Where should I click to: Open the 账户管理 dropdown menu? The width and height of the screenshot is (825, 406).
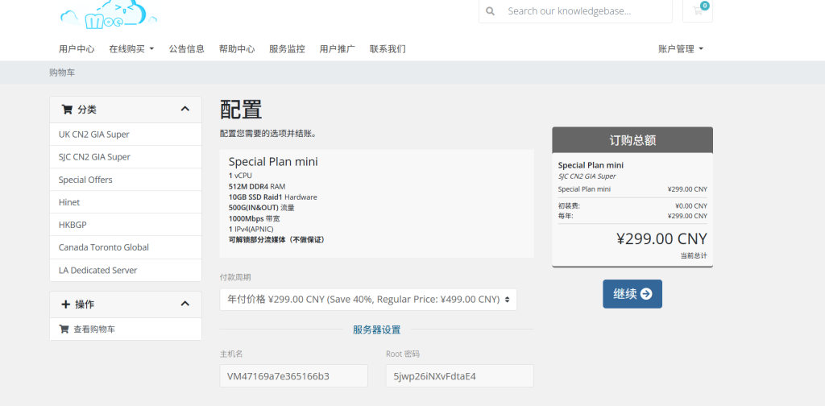681,49
